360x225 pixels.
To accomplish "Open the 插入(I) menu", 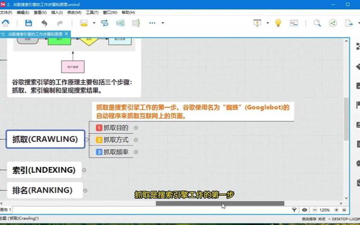I will click(57, 13).
